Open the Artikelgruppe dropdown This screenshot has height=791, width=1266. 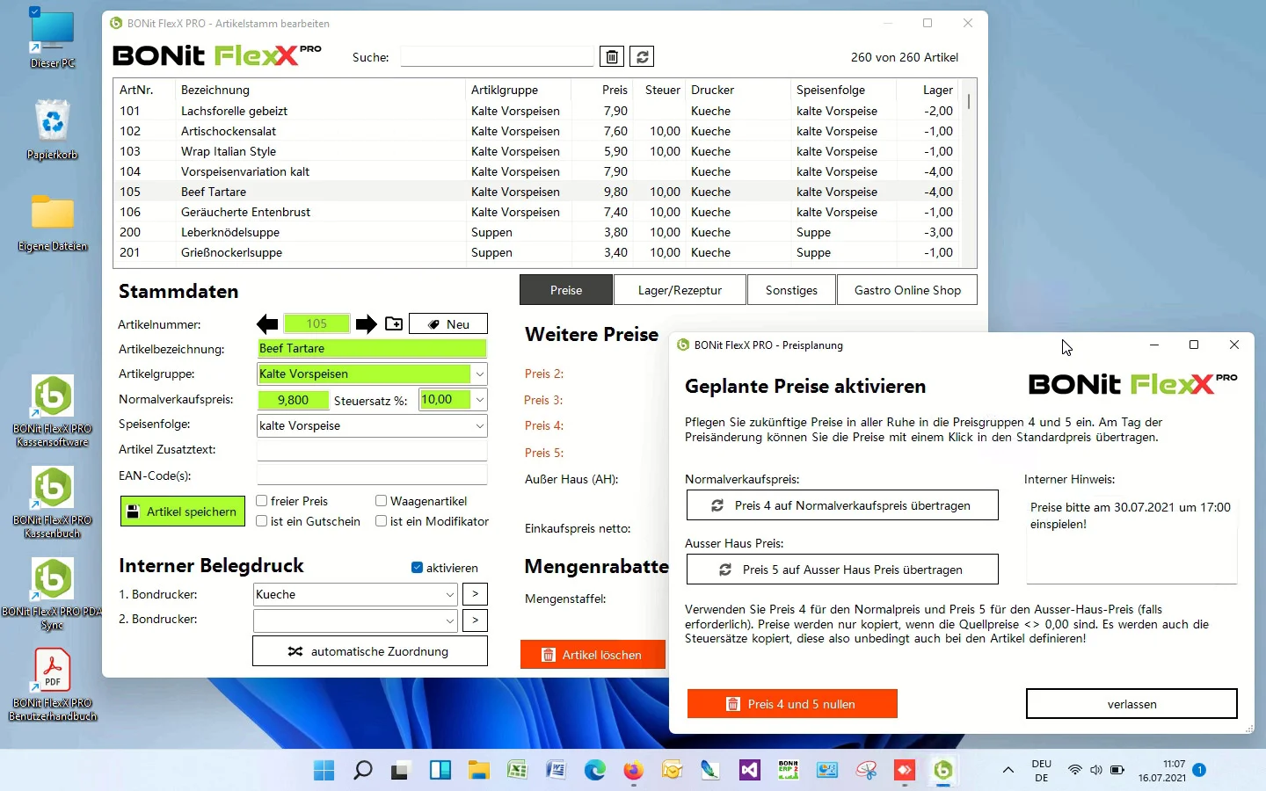click(x=480, y=374)
